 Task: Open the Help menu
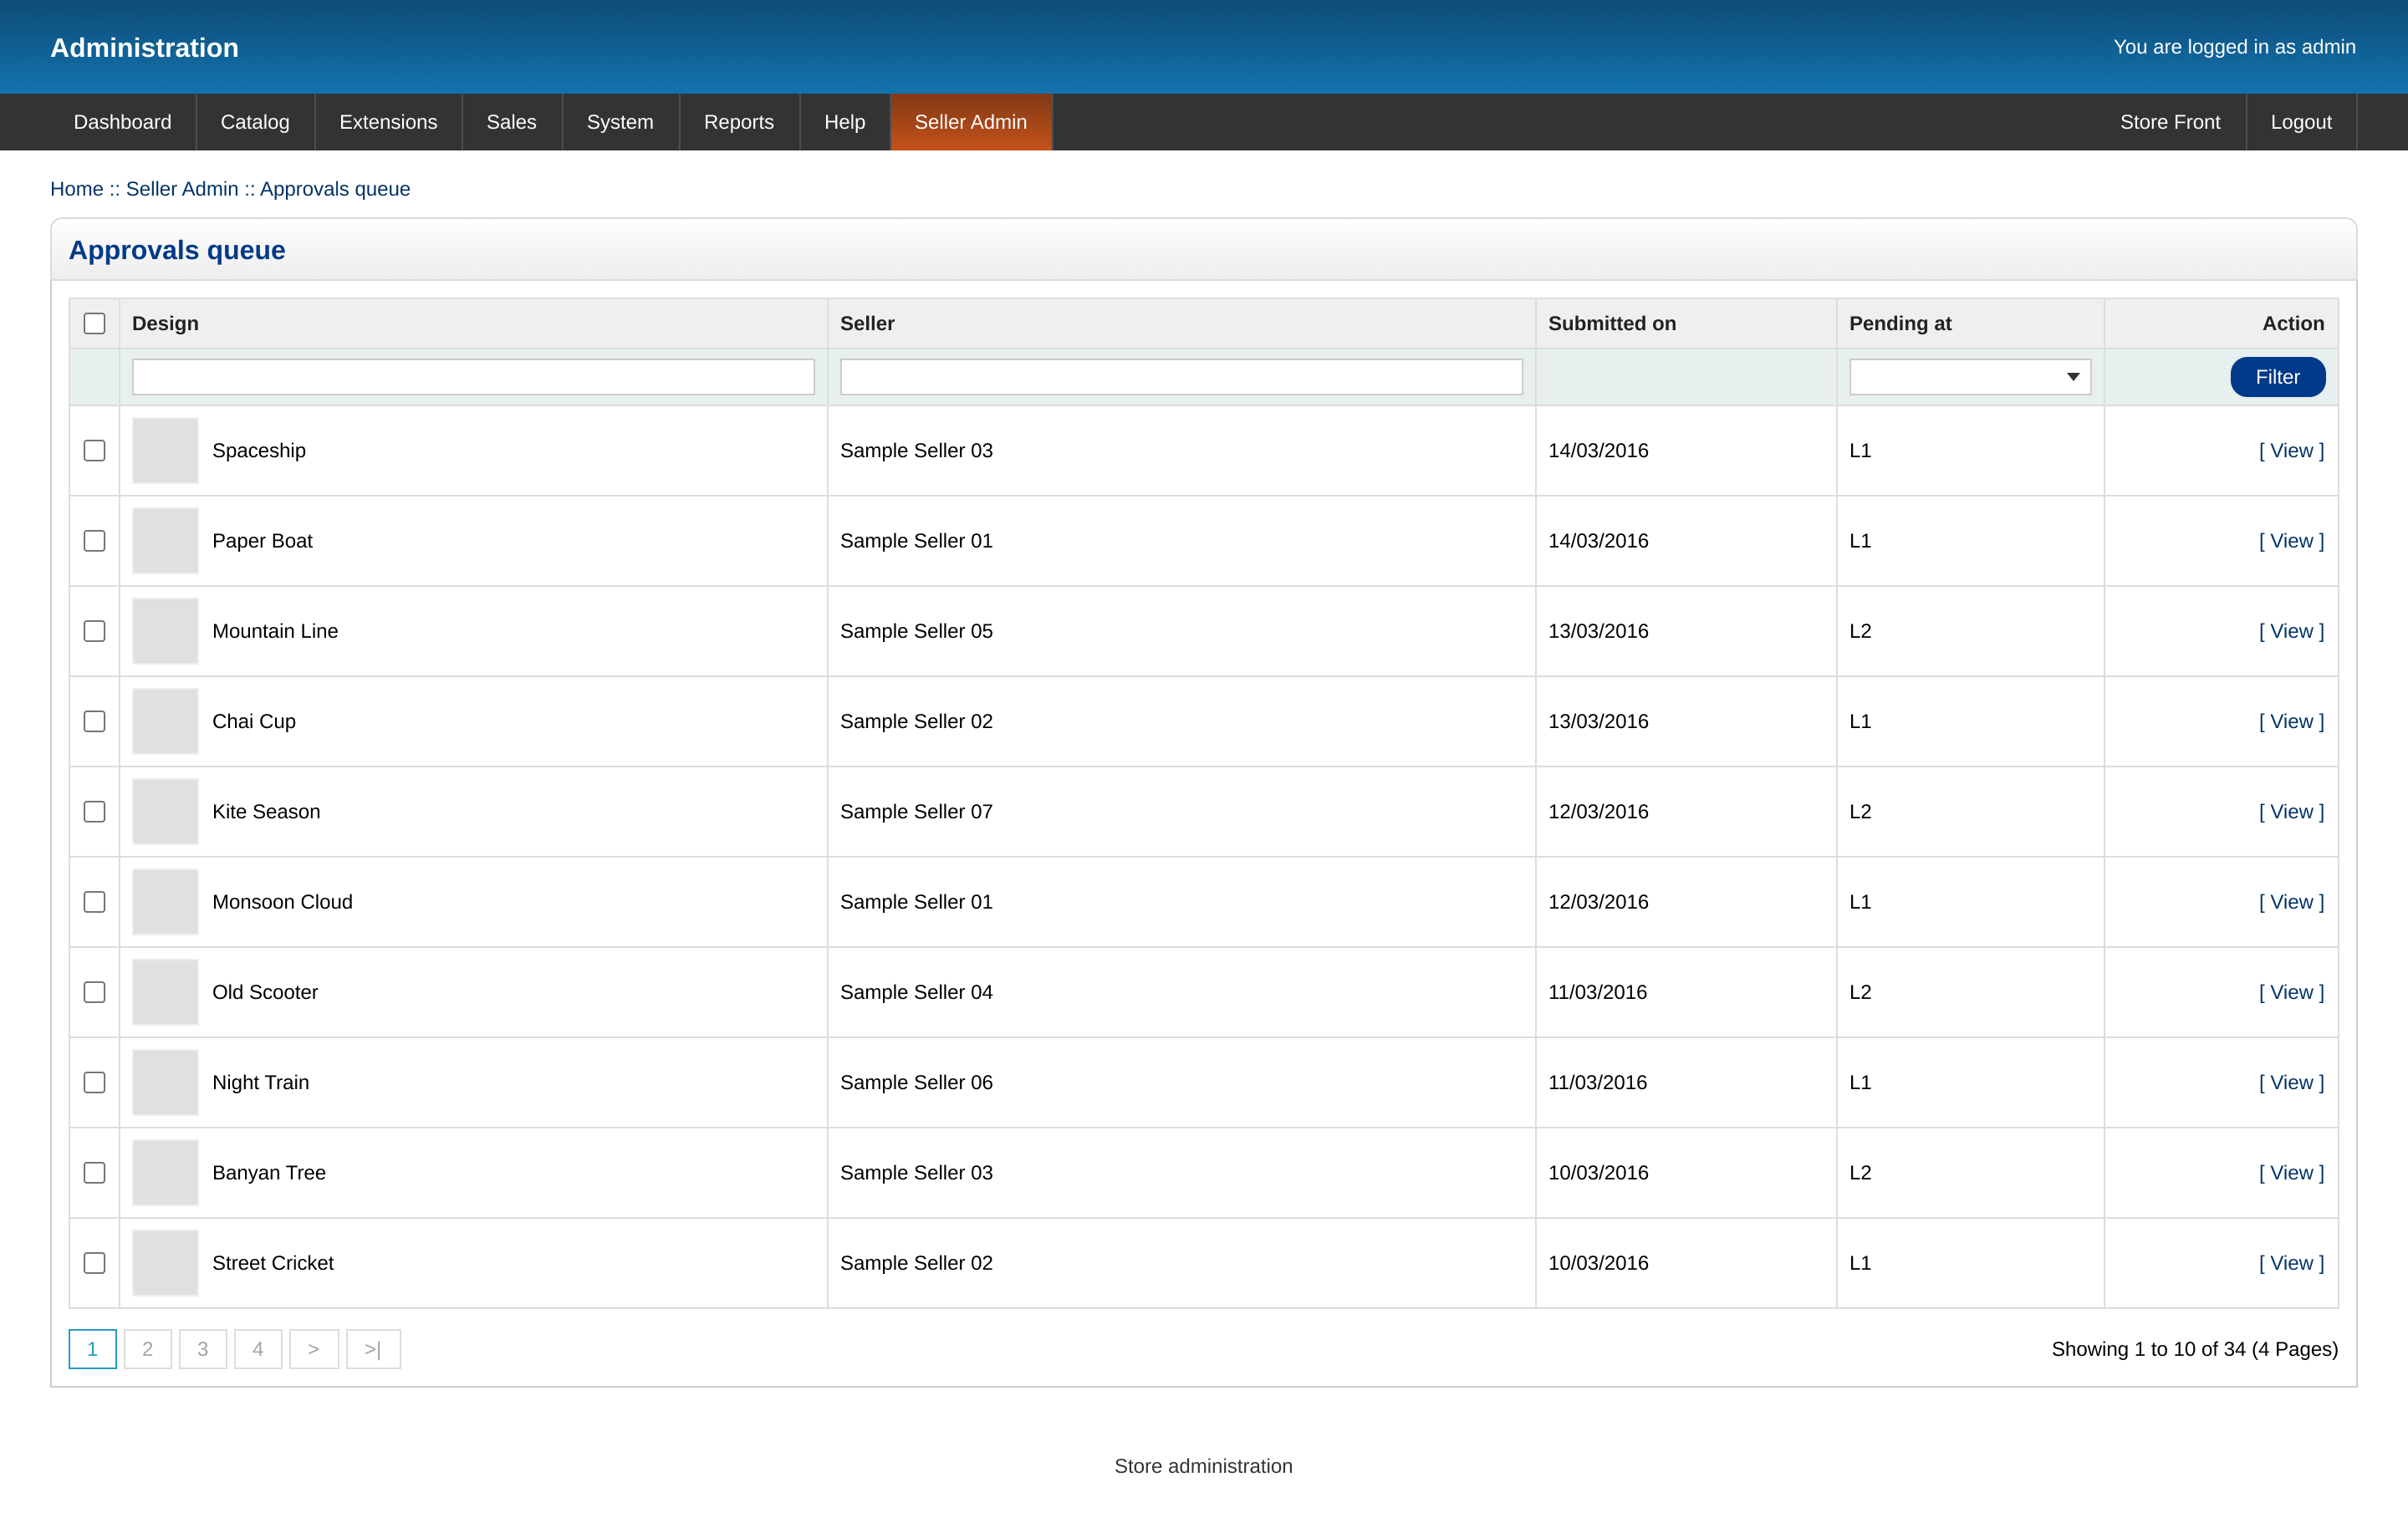(845, 122)
